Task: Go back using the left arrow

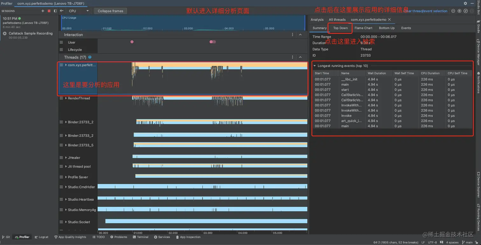Action: (62, 11)
